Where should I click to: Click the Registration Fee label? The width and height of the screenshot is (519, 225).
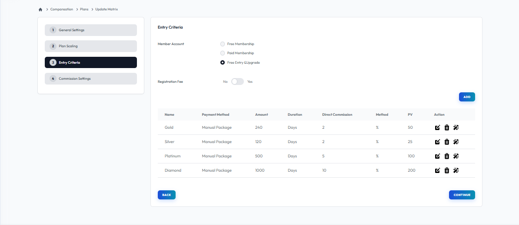pyautogui.click(x=170, y=82)
